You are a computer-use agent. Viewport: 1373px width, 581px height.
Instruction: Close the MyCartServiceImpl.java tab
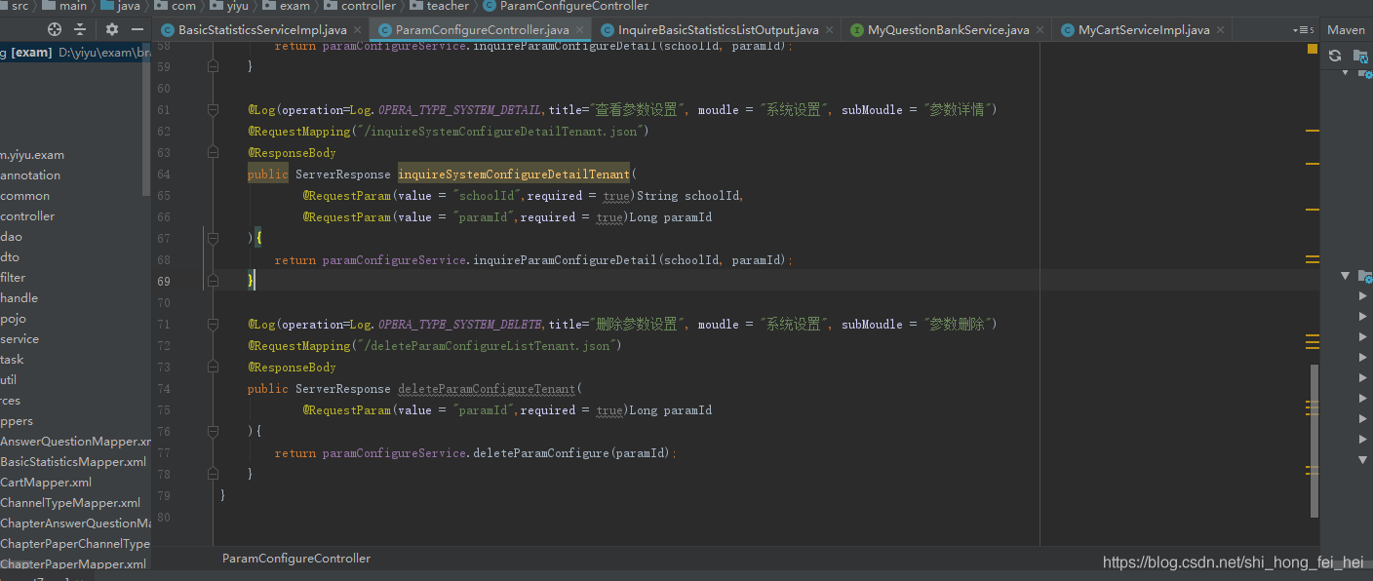1220,30
